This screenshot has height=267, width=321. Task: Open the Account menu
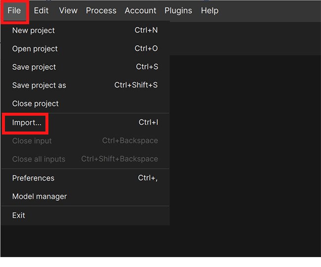click(140, 11)
